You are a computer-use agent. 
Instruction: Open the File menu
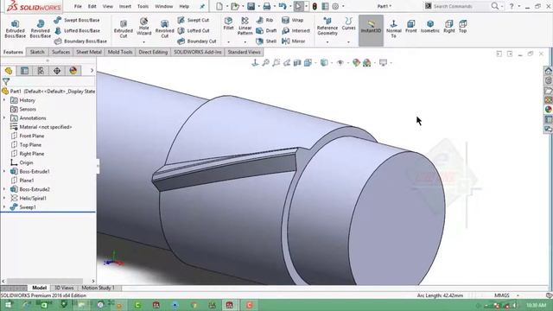[78, 6]
